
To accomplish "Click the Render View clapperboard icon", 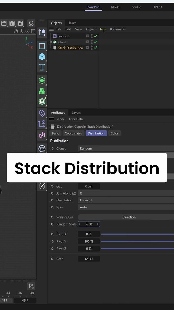I will coord(4,24).
